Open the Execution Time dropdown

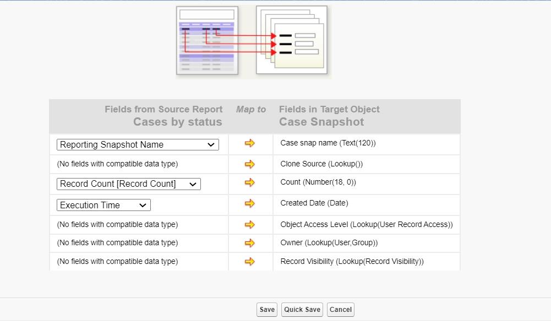coord(103,206)
